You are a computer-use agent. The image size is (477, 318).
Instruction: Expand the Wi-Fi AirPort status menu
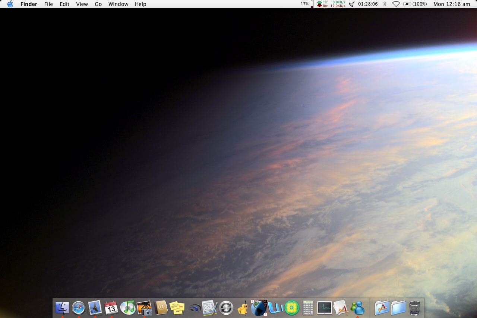click(x=396, y=4)
